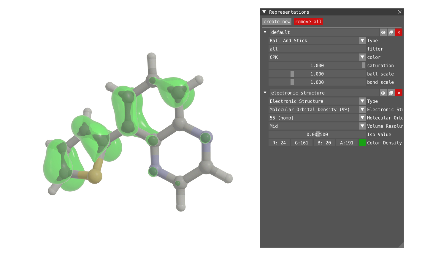Collapse the default representation section
This screenshot has height=260, width=422.
tap(265, 32)
